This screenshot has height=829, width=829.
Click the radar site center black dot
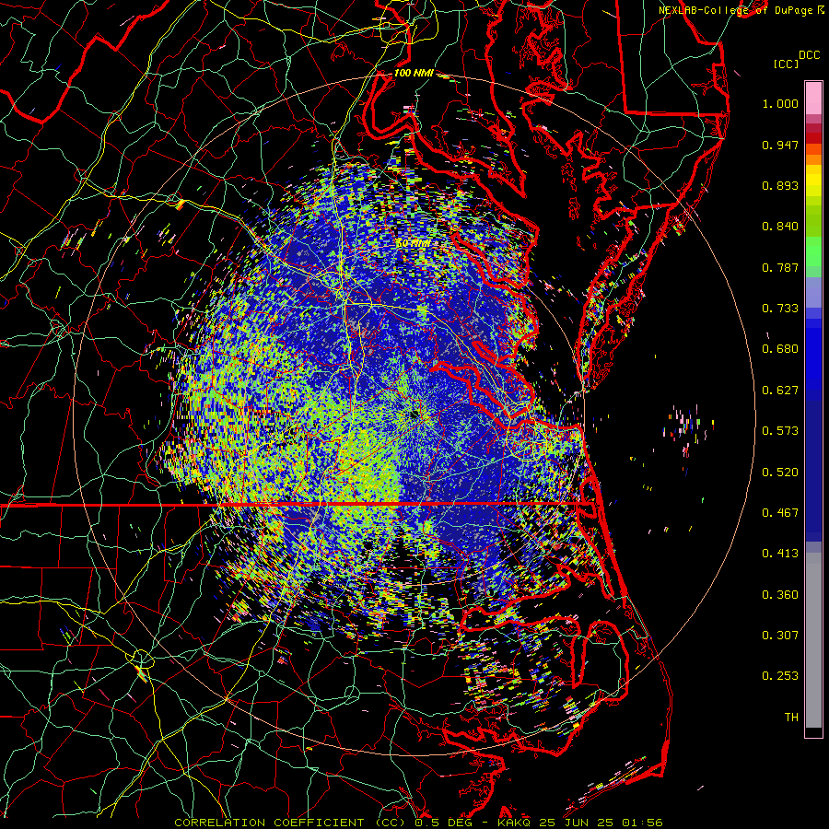[414, 414]
